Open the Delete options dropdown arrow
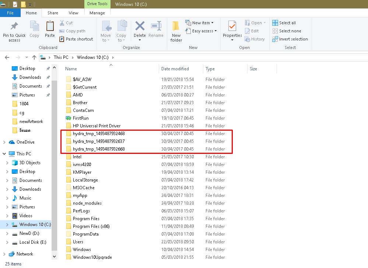Image resolution: width=368 pixels, height=268 pixels. [140, 40]
